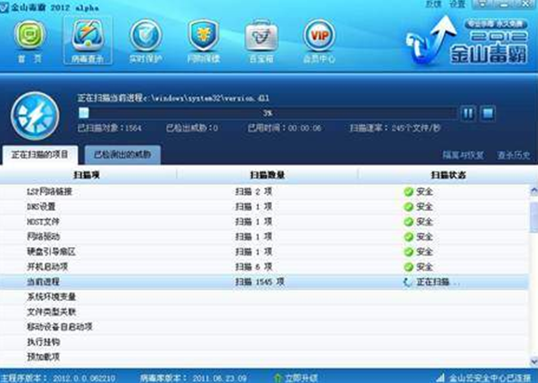Image resolution: width=538 pixels, height=383 pixels.
Task: Click the 已用时间 elapsed time readout
Action: [285, 128]
